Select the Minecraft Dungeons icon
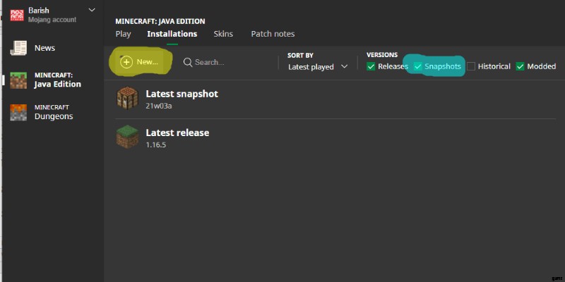Viewport: 565px width, 282px height. pyautogui.click(x=18, y=112)
